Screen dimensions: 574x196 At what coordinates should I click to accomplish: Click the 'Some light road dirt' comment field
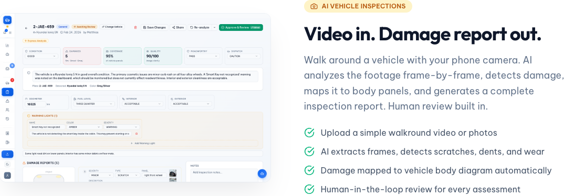tap(143, 154)
